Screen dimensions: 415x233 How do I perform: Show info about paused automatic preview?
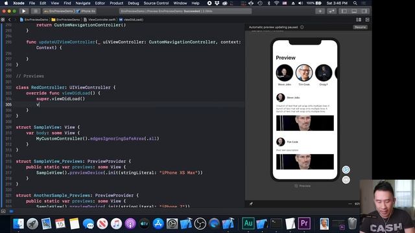(302, 27)
